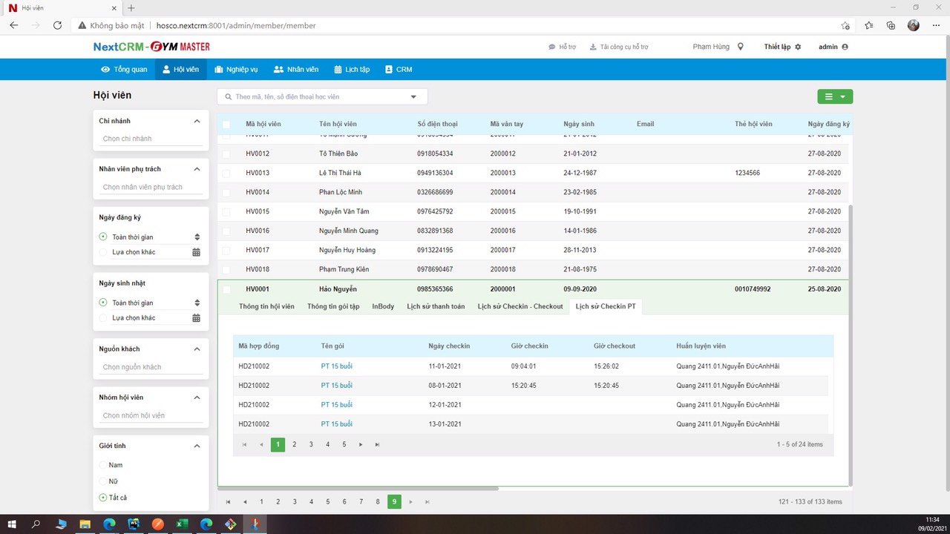Tick the select-all checkbox in table header
950x534 pixels.
(226, 124)
